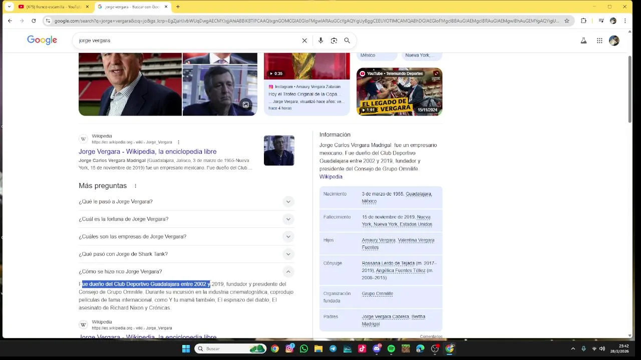641x360 pixels.
Task: Open Minecraft block icon in taskbar
Action: click(406, 348)
